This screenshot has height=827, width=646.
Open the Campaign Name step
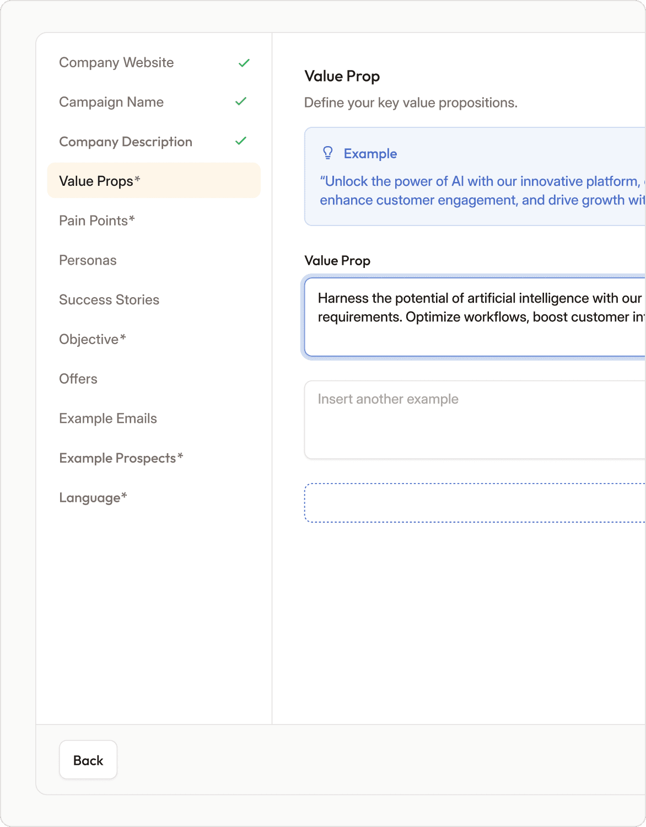pos(154,102)
